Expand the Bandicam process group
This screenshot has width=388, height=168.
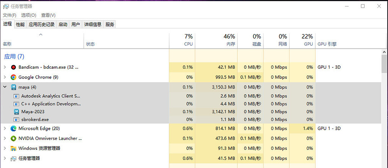5,67
